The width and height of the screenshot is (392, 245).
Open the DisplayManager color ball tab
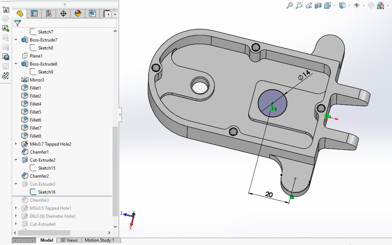pos(78,14)
